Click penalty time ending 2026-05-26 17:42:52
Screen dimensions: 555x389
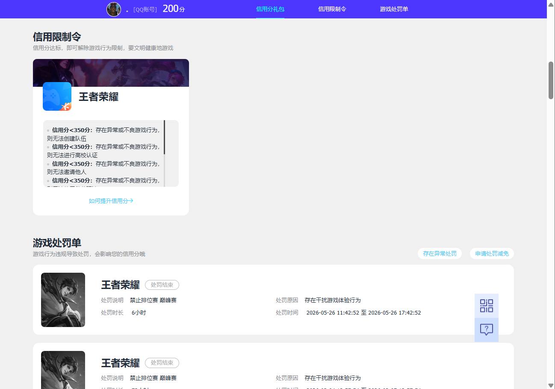(x=395, y=312)
